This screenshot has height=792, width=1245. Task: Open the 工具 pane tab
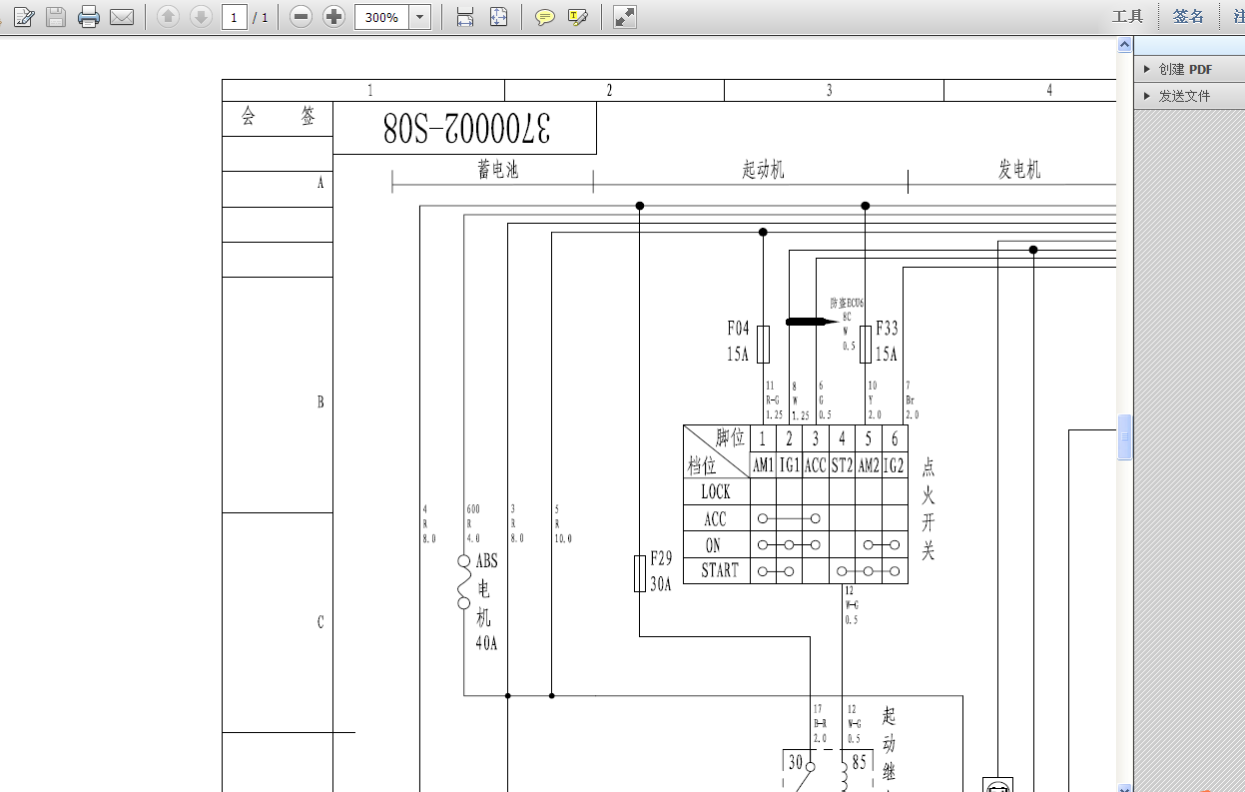[1127, 16]
